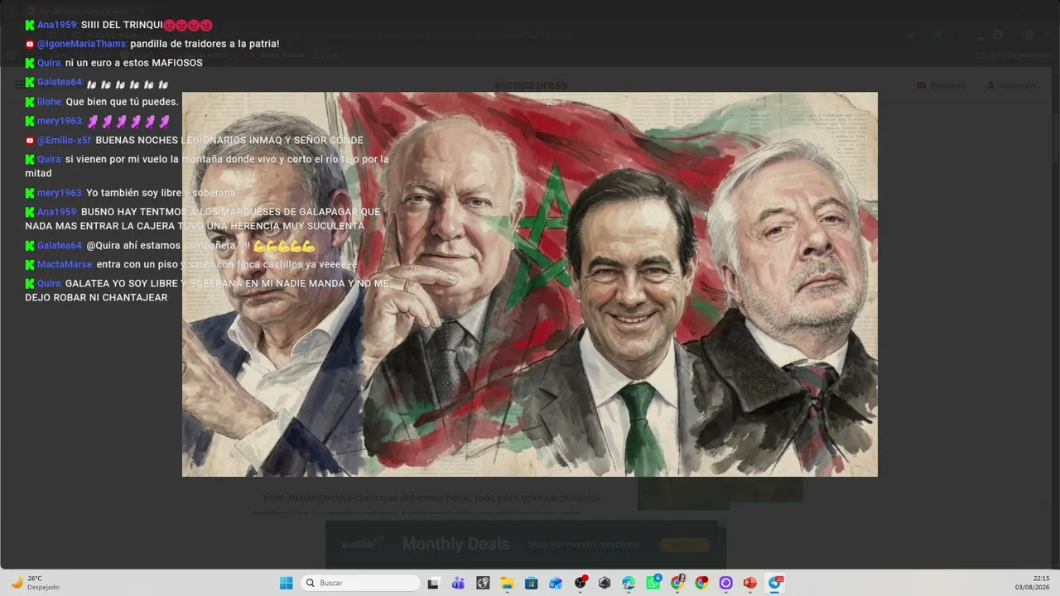Click the Abonados link on europa press page
Viewport: 1060px width, 596px height.
(1012, 85)
